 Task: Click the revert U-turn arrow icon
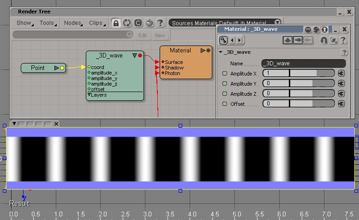click(x=323, y=41)
